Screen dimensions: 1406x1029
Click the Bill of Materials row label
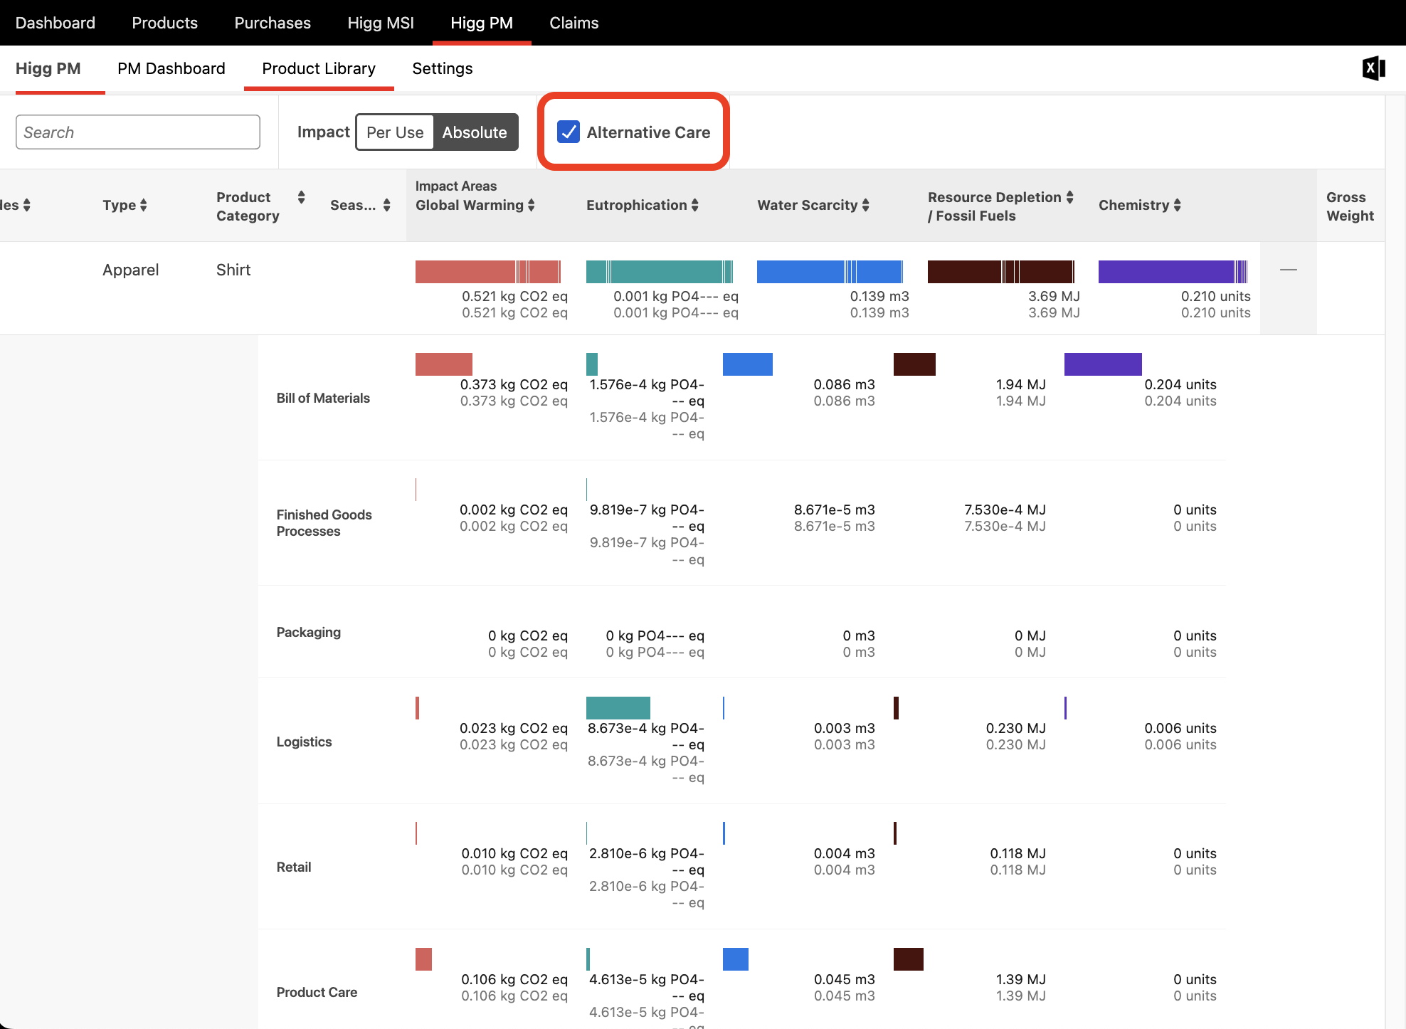[323, 398]
